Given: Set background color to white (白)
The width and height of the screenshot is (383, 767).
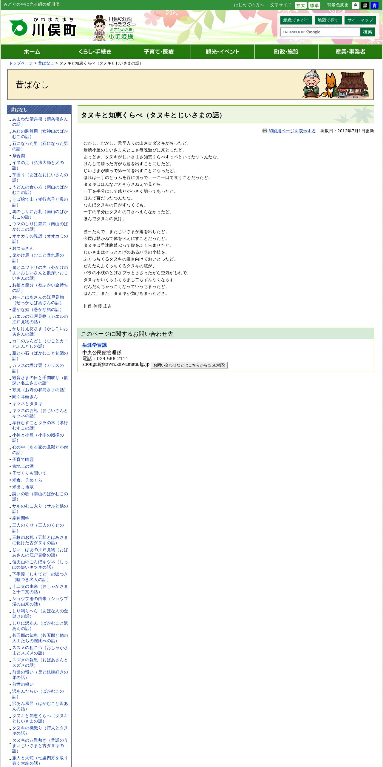Looking at the screenshot, I should 355,5.
